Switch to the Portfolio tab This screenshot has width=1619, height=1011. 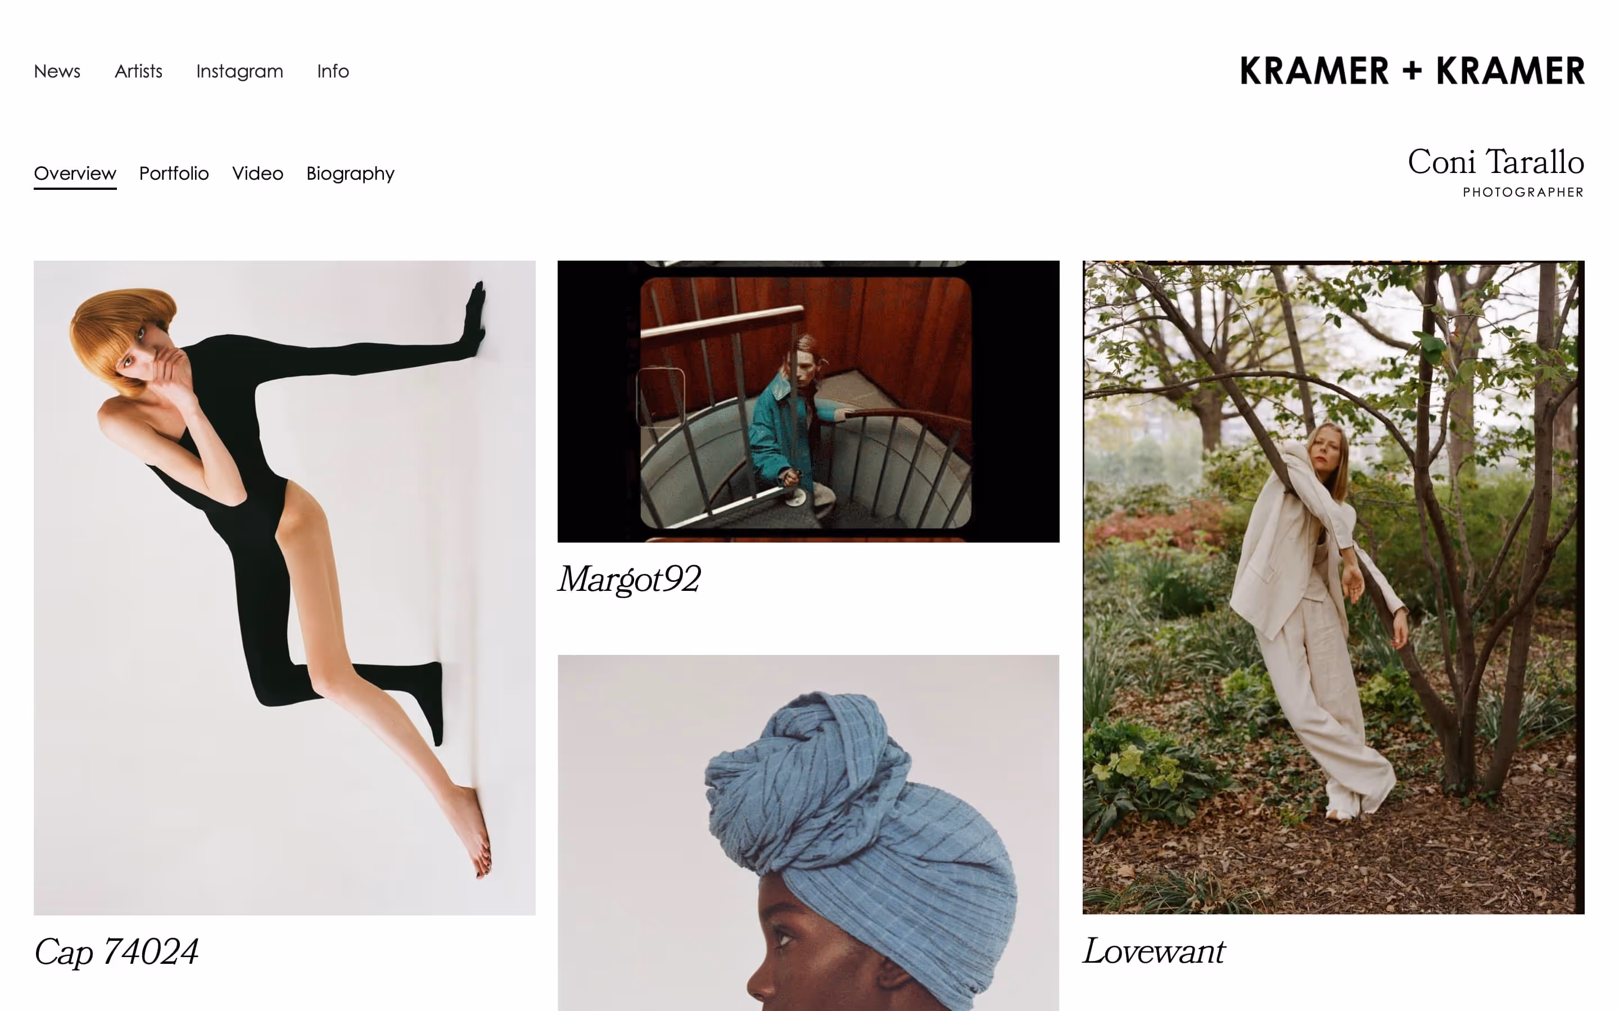click(174, 174)
